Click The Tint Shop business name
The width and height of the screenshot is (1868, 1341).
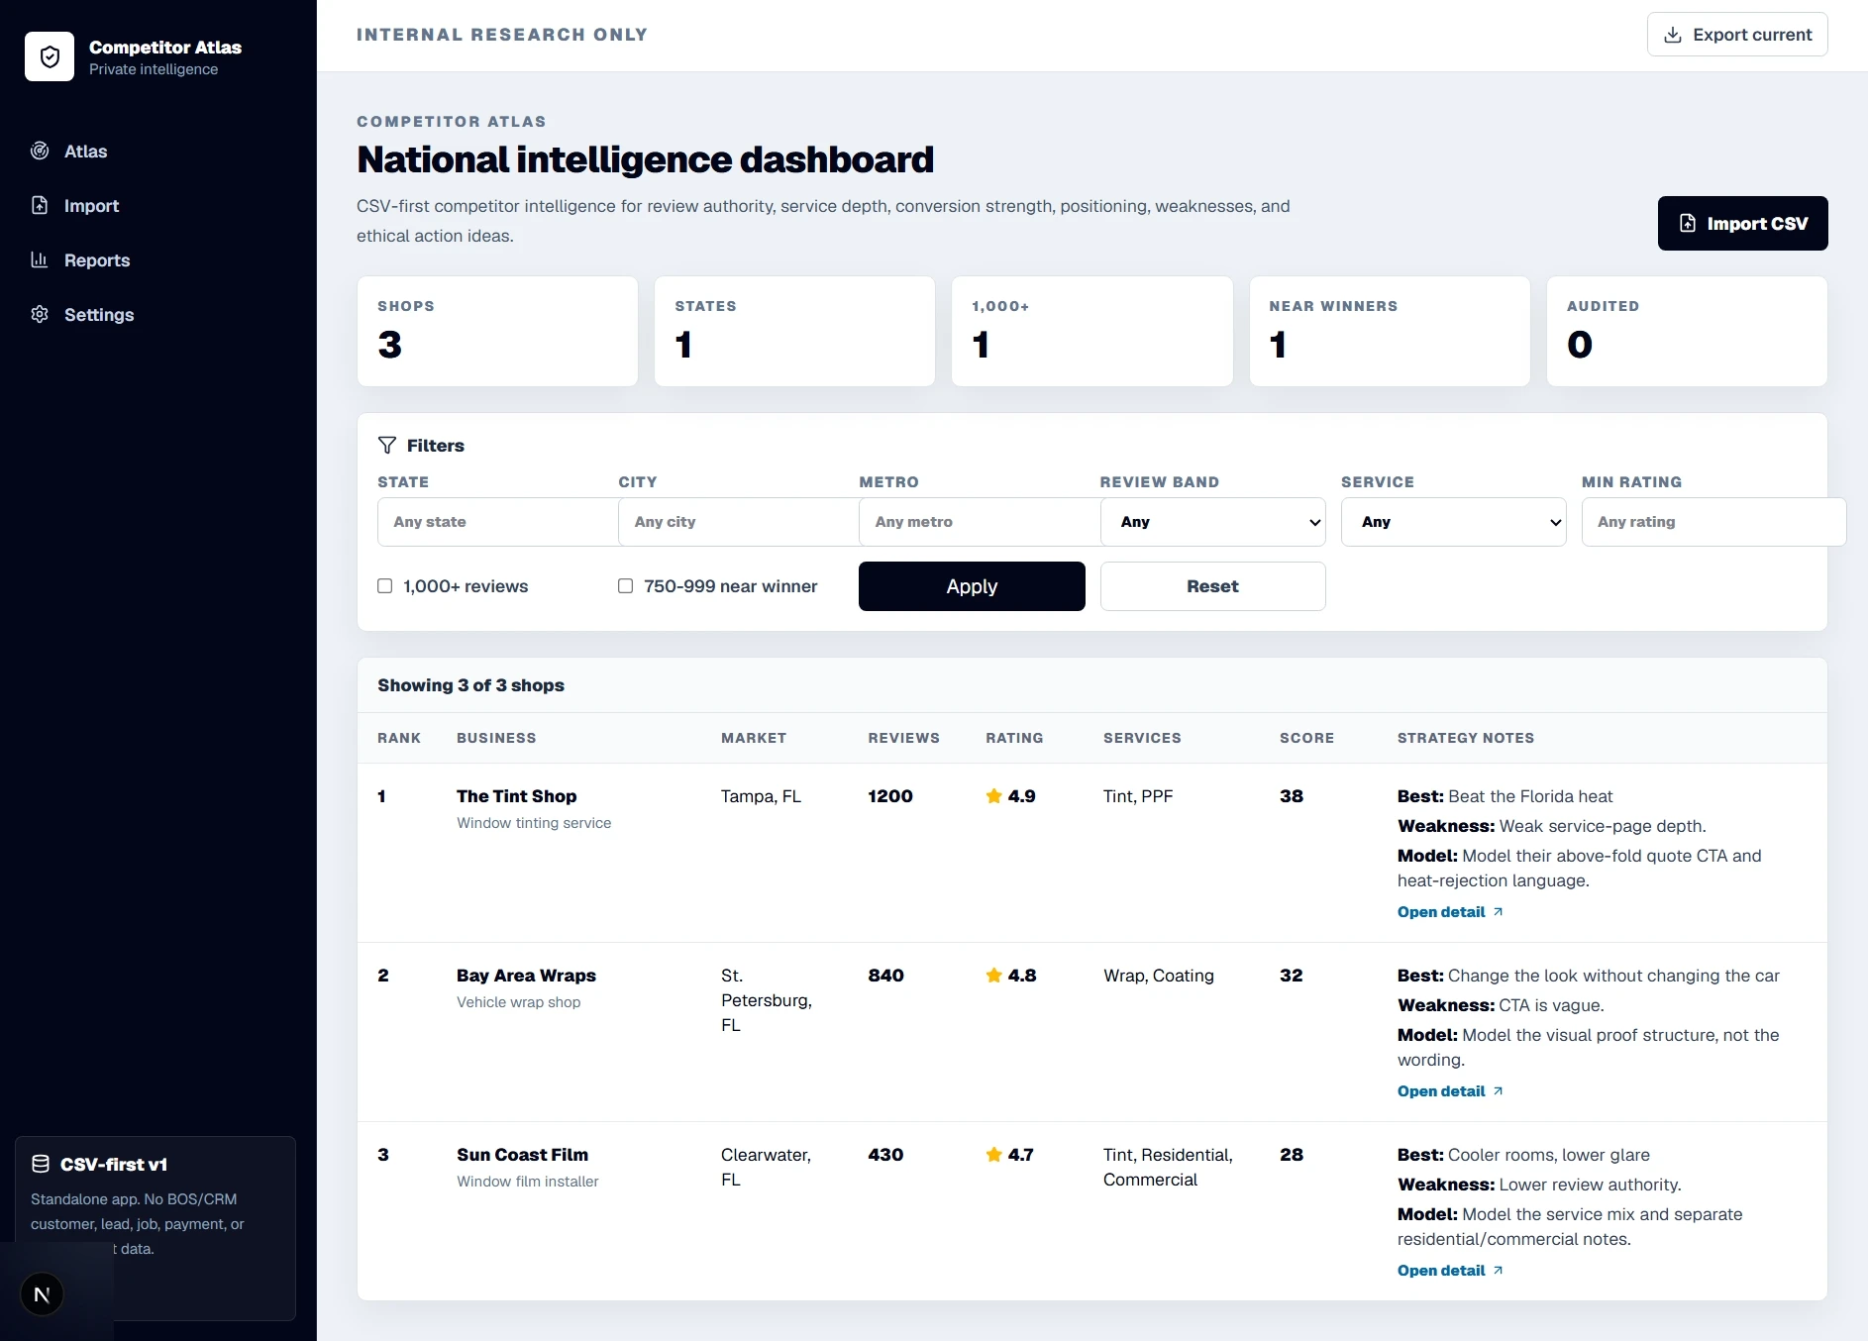pyautogui.click(x=516, y=795)
